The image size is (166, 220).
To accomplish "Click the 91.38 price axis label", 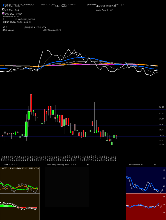I will pos(161,113).
